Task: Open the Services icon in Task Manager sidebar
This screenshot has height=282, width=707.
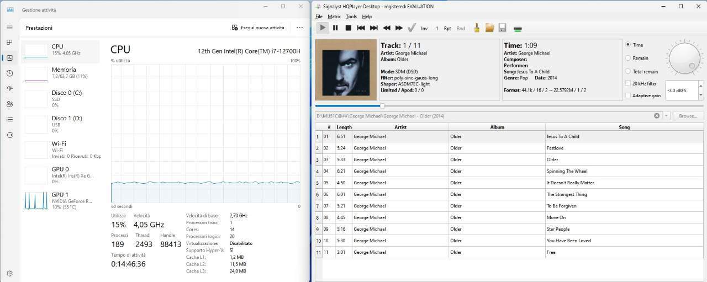Action: click(x=9, y=135)
